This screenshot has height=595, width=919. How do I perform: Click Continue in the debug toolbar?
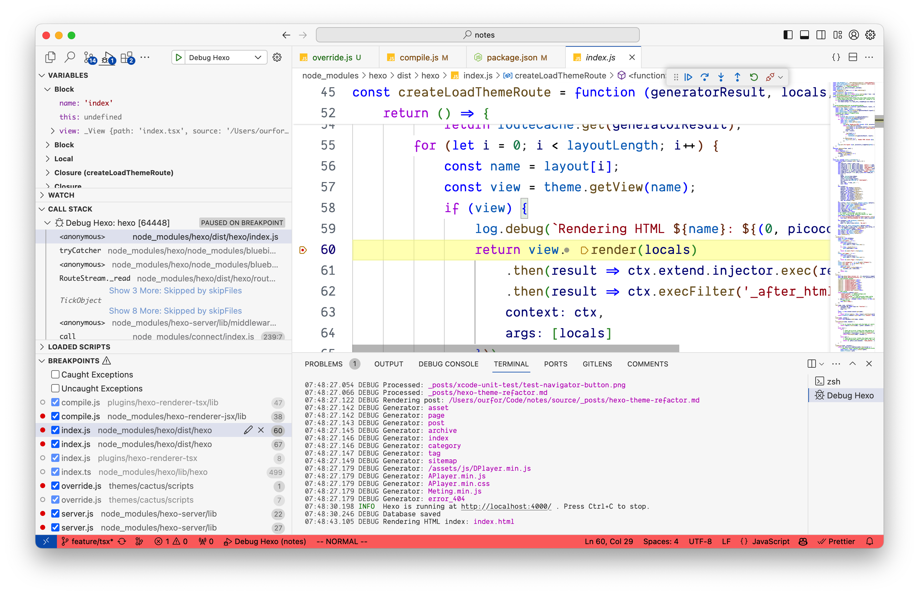click(x=688, y=77)
